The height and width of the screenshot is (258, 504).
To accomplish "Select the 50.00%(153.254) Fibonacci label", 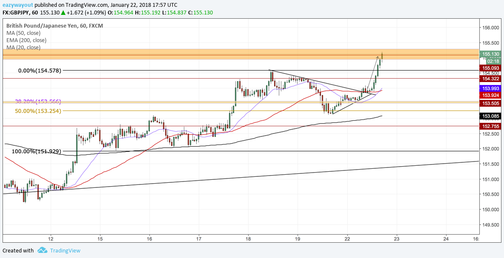I will (x=38, y=111).
